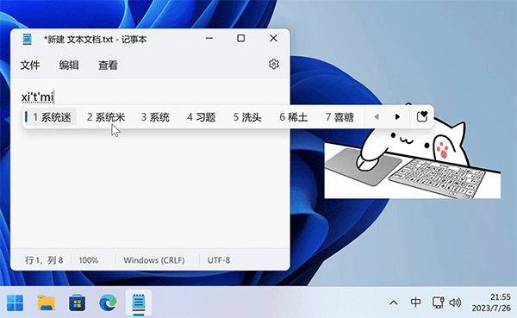The width and height of the screenshot is (517, 318).
Task: Open Notepad settings gear icon
Action: click(x=273, y=64)
